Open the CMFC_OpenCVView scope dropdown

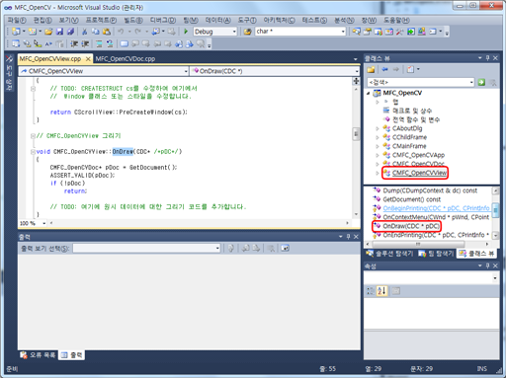(x=186, y=71)
